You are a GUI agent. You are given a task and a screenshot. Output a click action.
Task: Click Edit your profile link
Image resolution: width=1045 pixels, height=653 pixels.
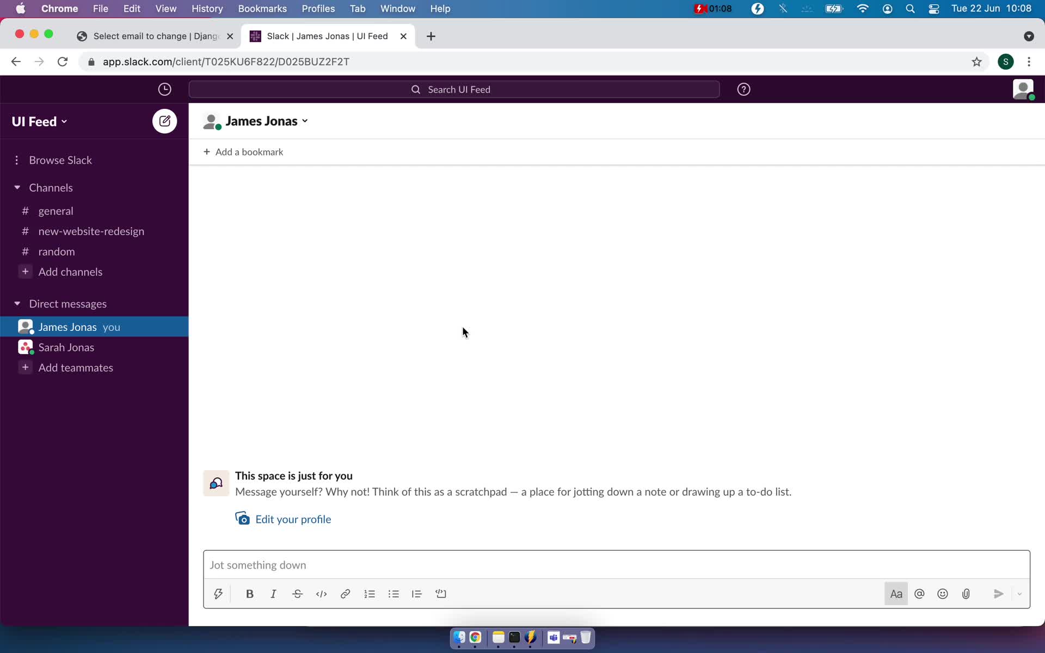[x=293, y=519]
